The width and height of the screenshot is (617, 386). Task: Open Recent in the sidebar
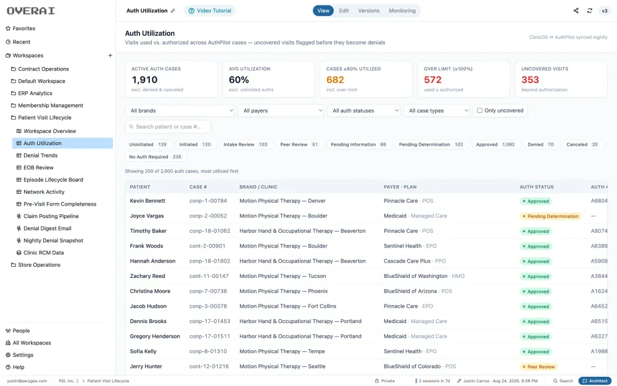tap(18, 42)
